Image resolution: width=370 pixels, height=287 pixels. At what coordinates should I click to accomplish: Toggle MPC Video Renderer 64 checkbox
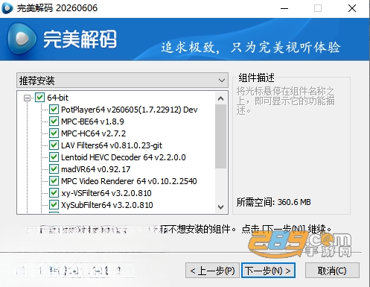54,181
